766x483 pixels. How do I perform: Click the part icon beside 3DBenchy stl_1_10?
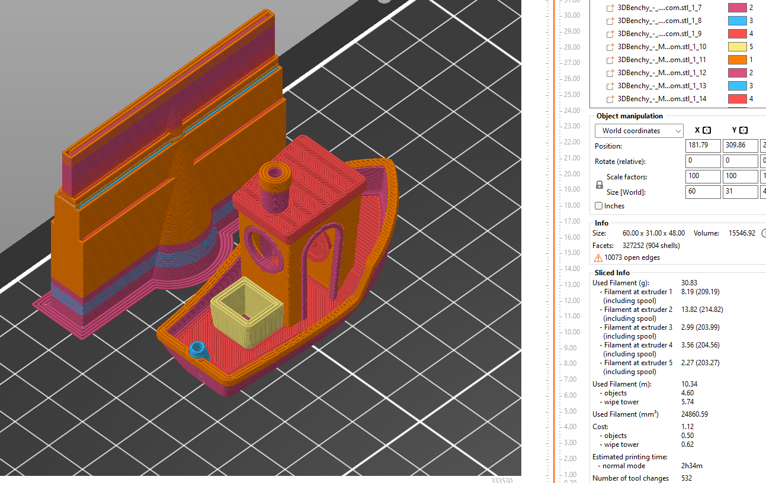610,47
